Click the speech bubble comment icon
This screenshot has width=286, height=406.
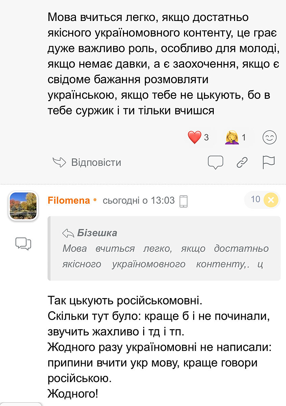[215, 162]
